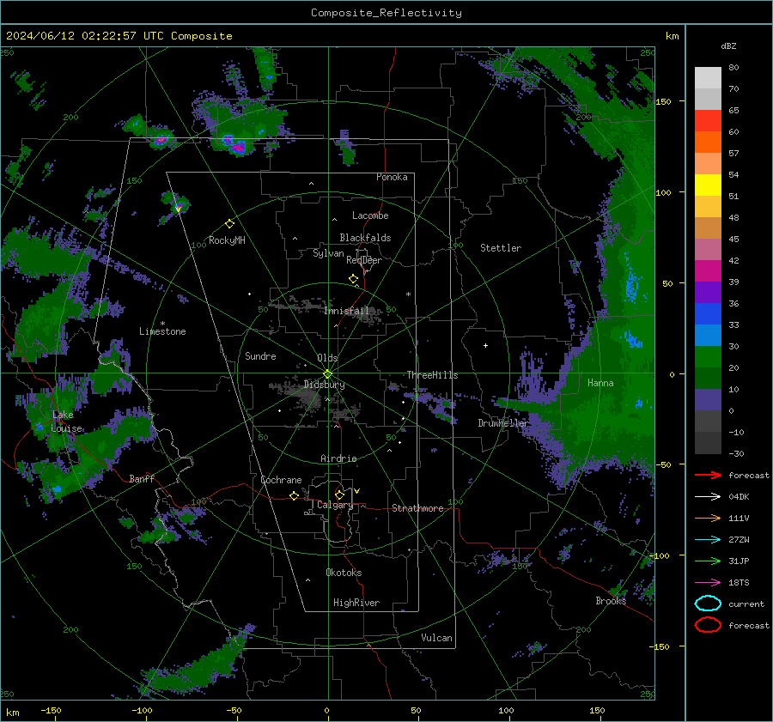Click the HighRiver town label
This screenshot has width=773, height=722.
(x=356, y=603)
